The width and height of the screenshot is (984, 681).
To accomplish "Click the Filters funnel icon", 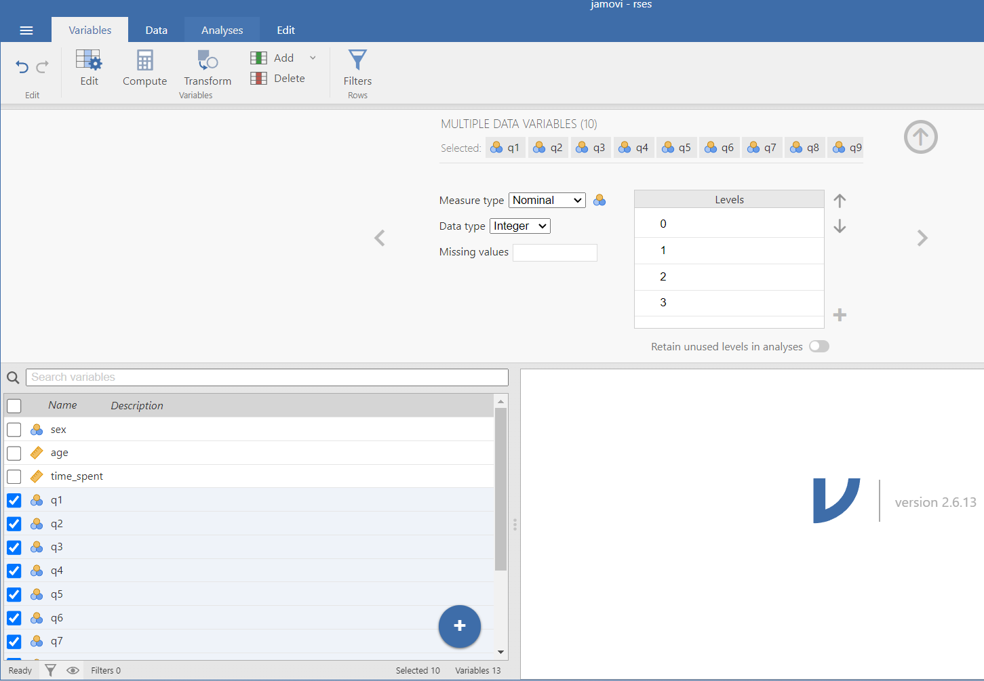I will click(x=357, y=60).
